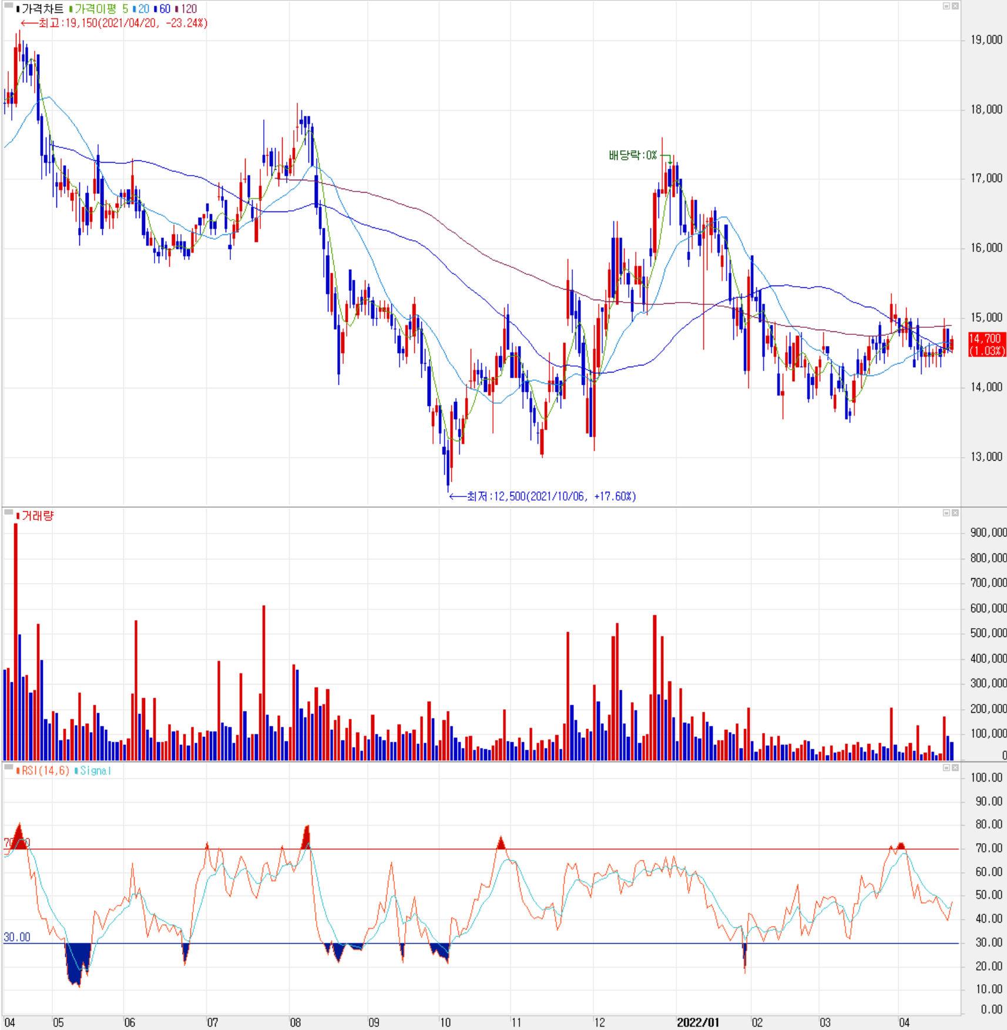1007x1030 pixels.
Task: Click the current price tag 14,700
Action: 987,344
